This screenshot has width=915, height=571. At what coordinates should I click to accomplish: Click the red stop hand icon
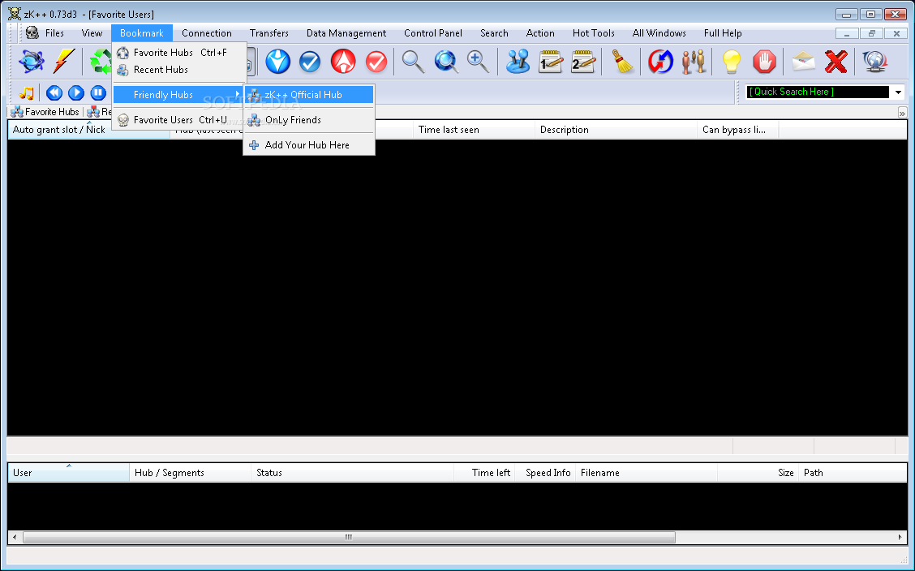[764, 62]
